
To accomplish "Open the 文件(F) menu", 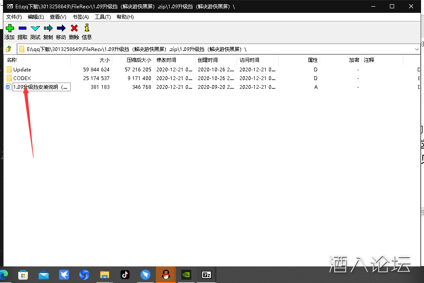I will [x=14, y=17].
